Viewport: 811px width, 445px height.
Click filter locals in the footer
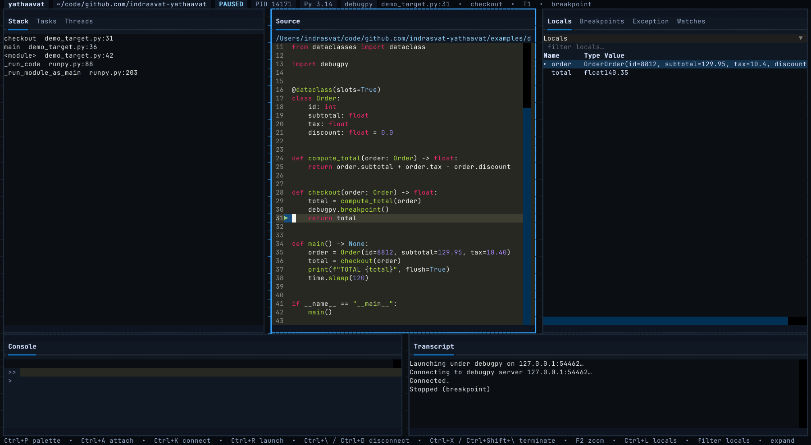(724, 440)
